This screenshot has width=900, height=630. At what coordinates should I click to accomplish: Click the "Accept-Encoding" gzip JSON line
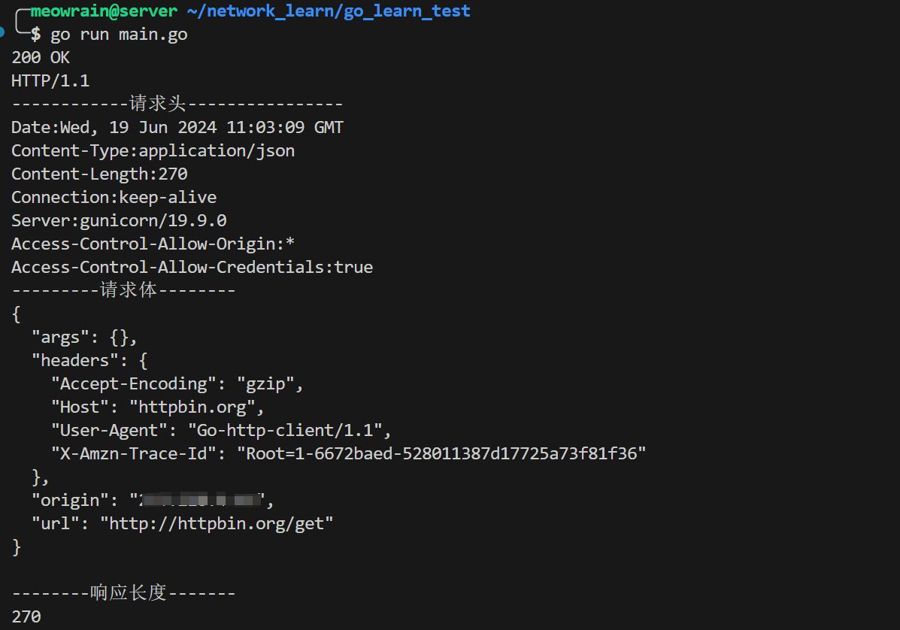pos(177,384)
